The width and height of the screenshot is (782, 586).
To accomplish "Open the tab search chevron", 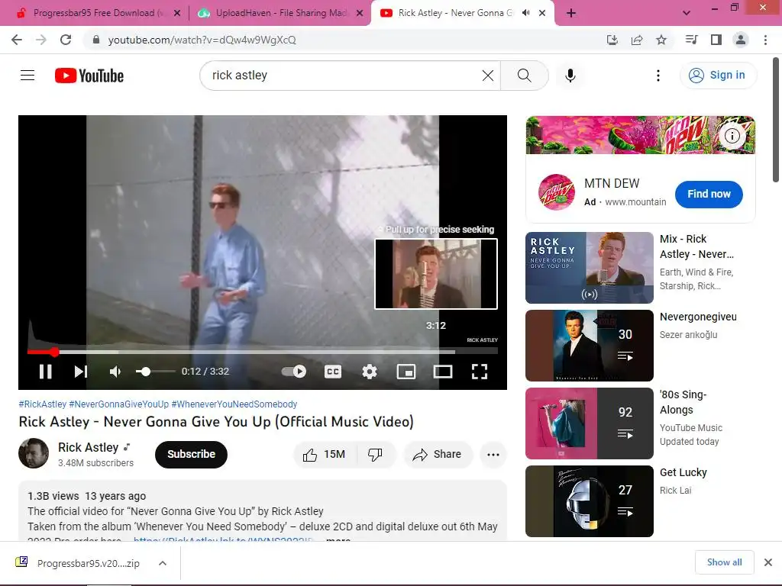I will point(687,13).
